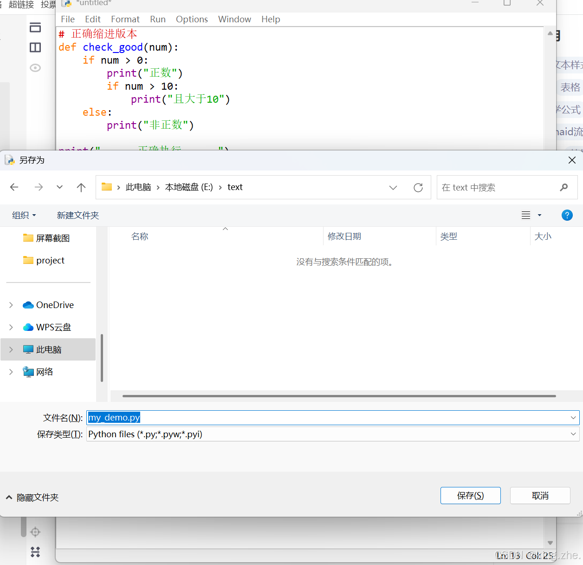
Task: Select 此电脑 in navigation pane
Action: coord(48,349)
